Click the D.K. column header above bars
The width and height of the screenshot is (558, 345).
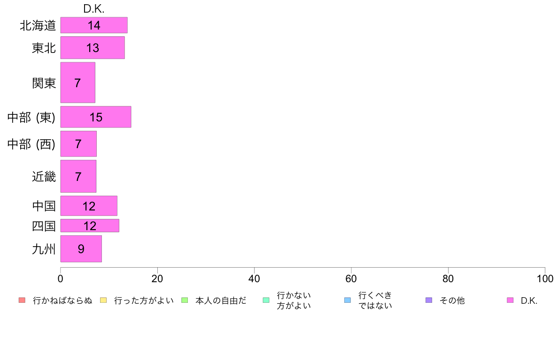(93, 9)
